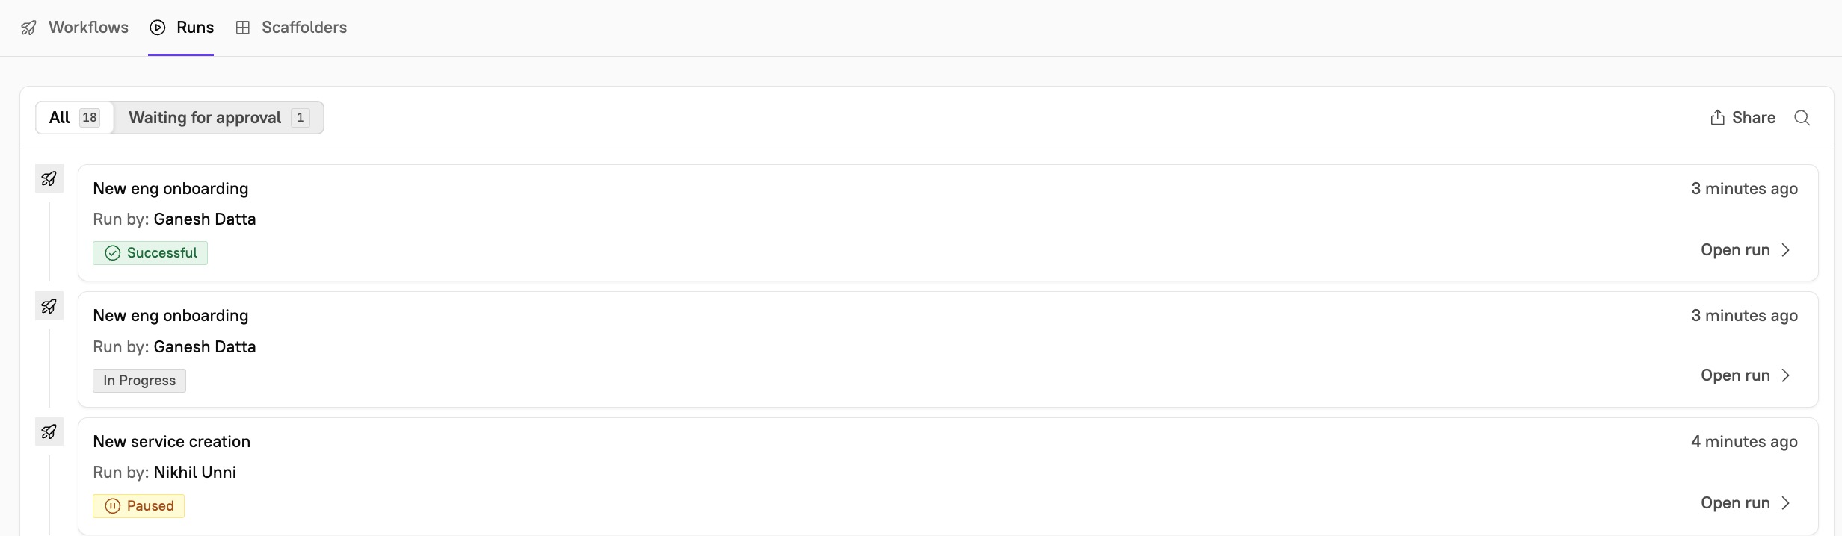The image size is (1842, 536).
Task: Click the In Progress status badge
Action: (139, 381)
